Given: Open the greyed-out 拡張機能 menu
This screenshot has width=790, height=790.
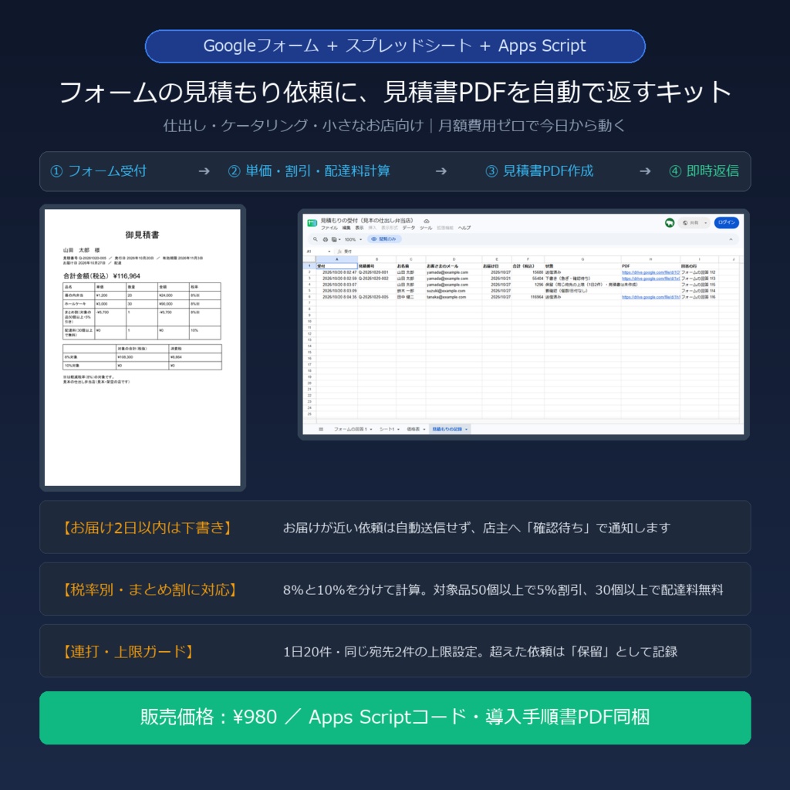Looking at the screenshot, I should pos(445,228).
